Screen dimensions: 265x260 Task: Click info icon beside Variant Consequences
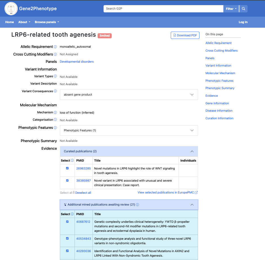pyautogui.click(x=55, y=91)
